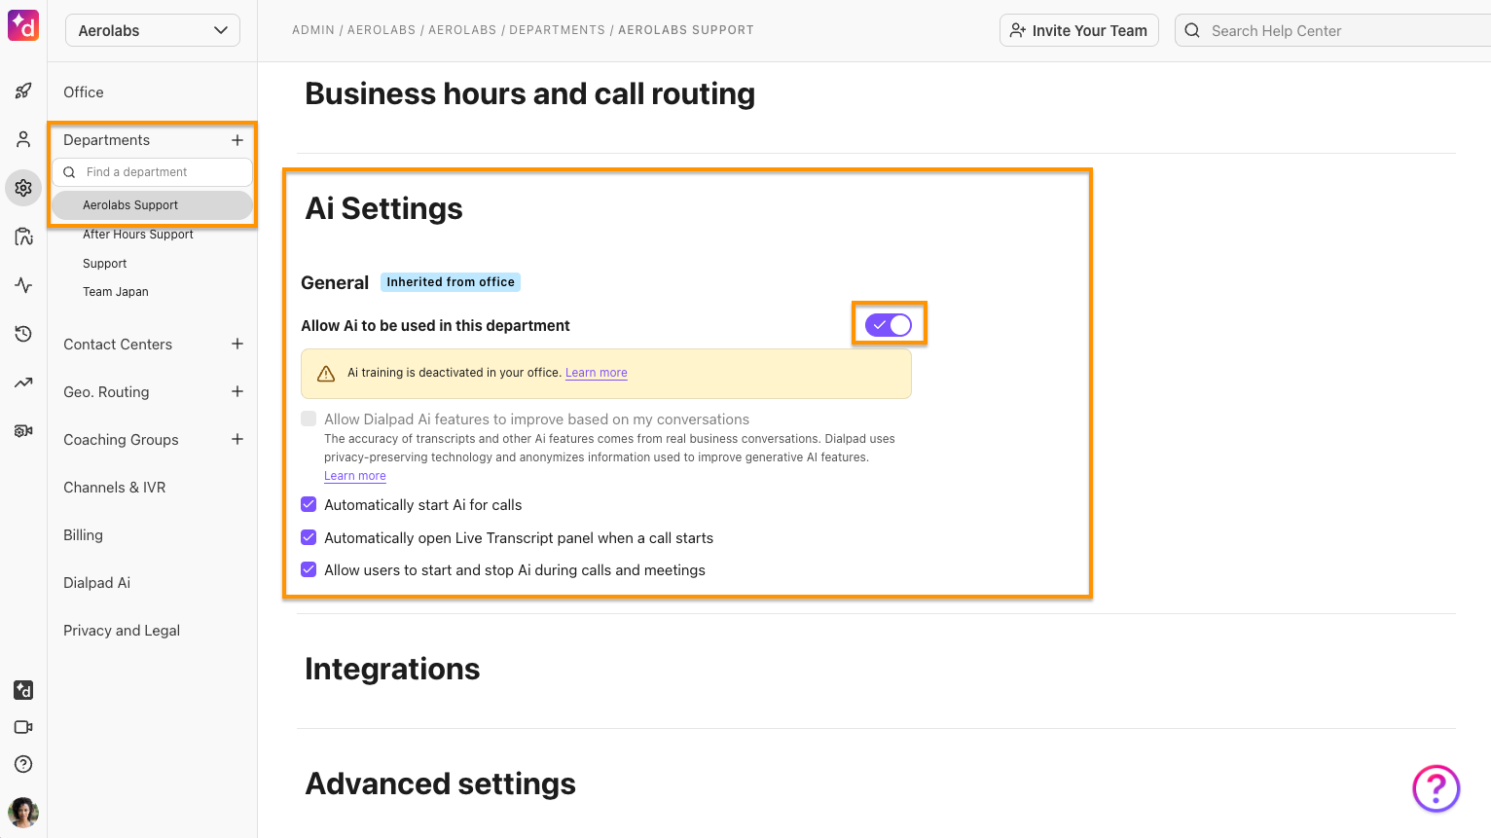Expand the Advanced settings section
The width and height of the screenshot is (1491, 838).
(440, 783)
